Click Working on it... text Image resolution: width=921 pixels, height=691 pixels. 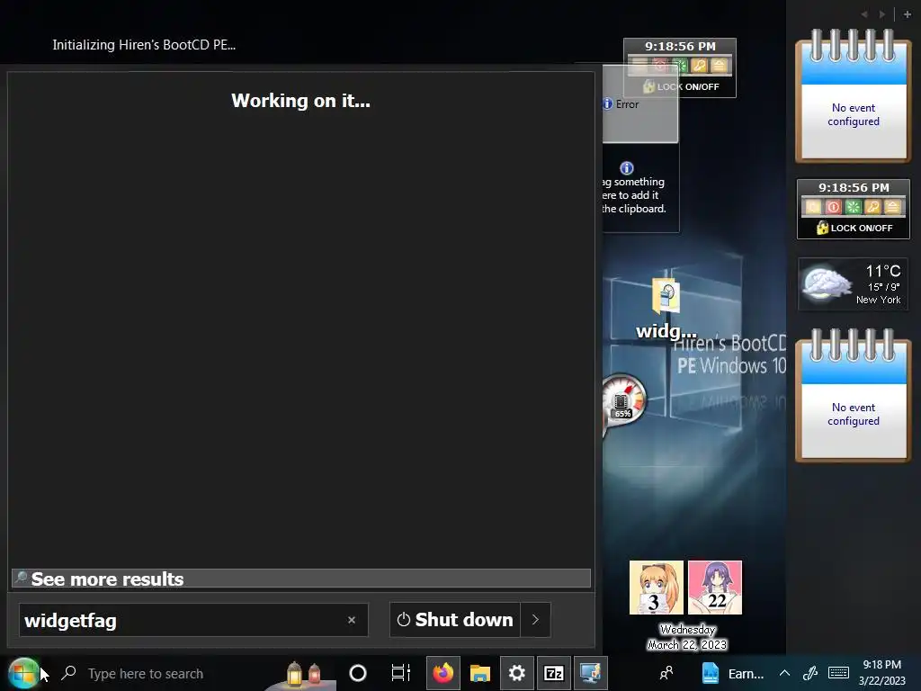click(300, 101)
